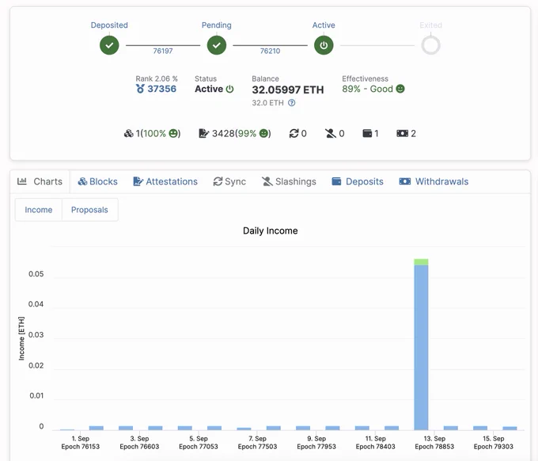Click the 11. Sep Epoch 78403 axis label

[375, 443]
